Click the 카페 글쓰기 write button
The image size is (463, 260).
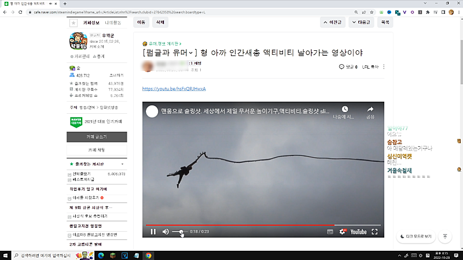pos(97,137)
